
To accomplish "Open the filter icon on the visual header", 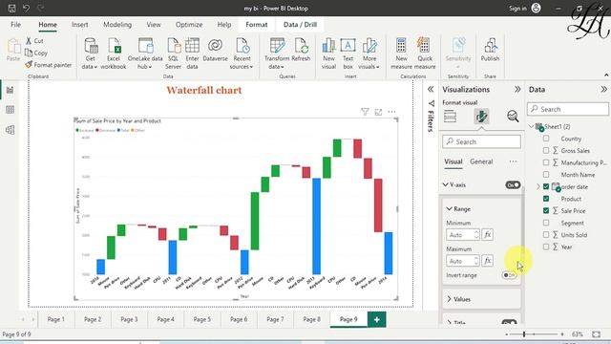I will pyautogui.click(x=365, y=112).
